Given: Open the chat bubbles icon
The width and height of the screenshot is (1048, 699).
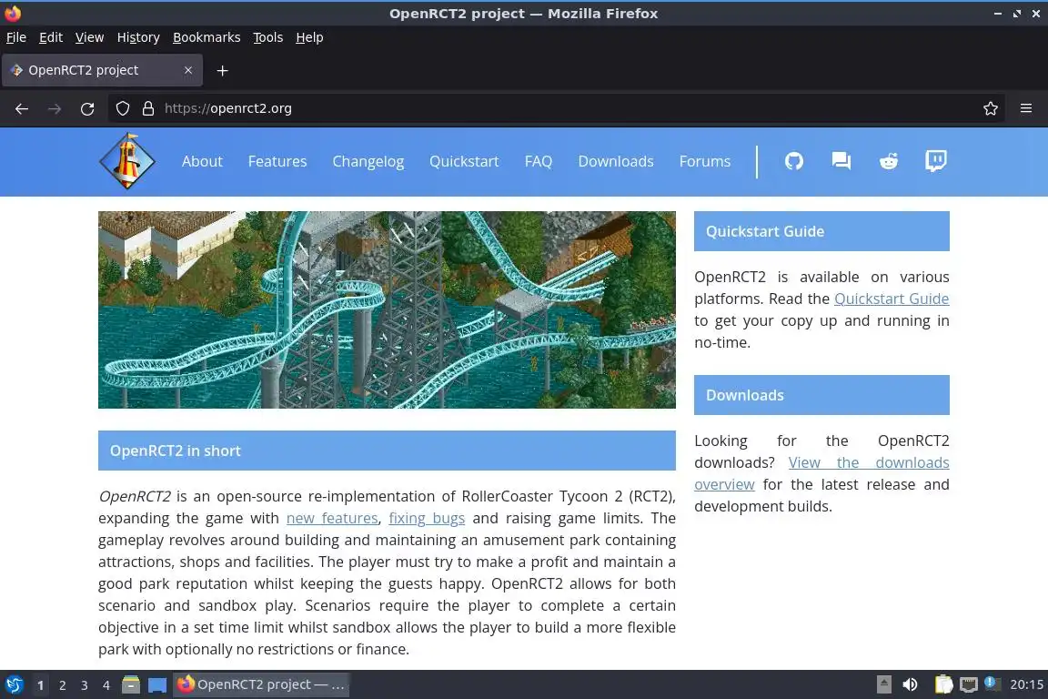Looking at the screenshot, I should pos(841,161).
